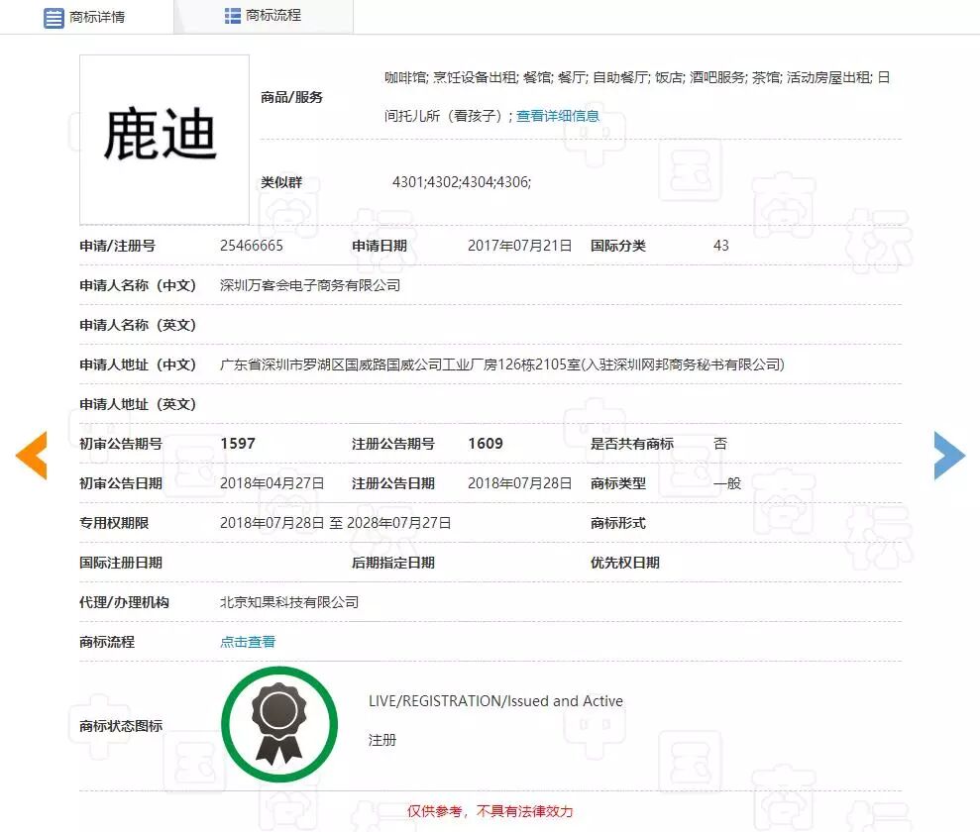Viewport: 980px width, 832px height.
Task: Click the 优先权日期 field label
Action: (625, 563)
